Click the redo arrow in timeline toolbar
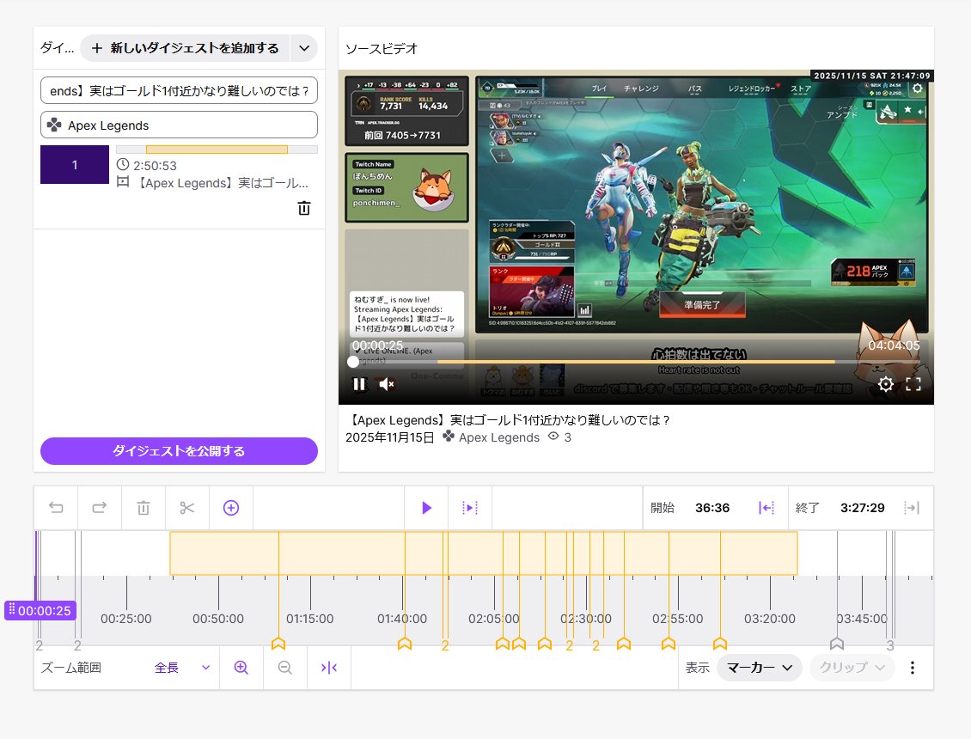The width and height of the screenshot is (971, 739). (x=100, y=508)
